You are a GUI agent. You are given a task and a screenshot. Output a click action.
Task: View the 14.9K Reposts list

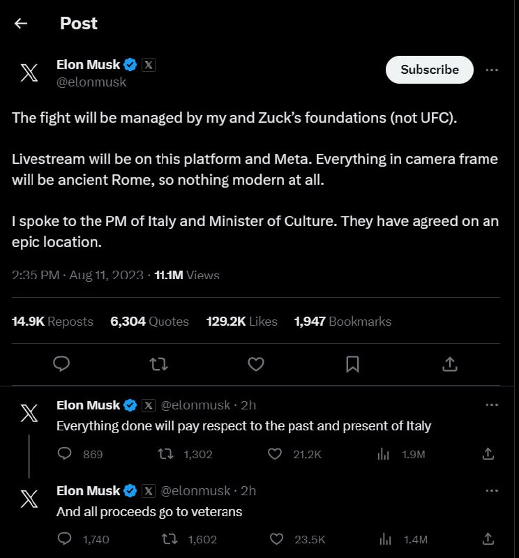tap(52, 322)
